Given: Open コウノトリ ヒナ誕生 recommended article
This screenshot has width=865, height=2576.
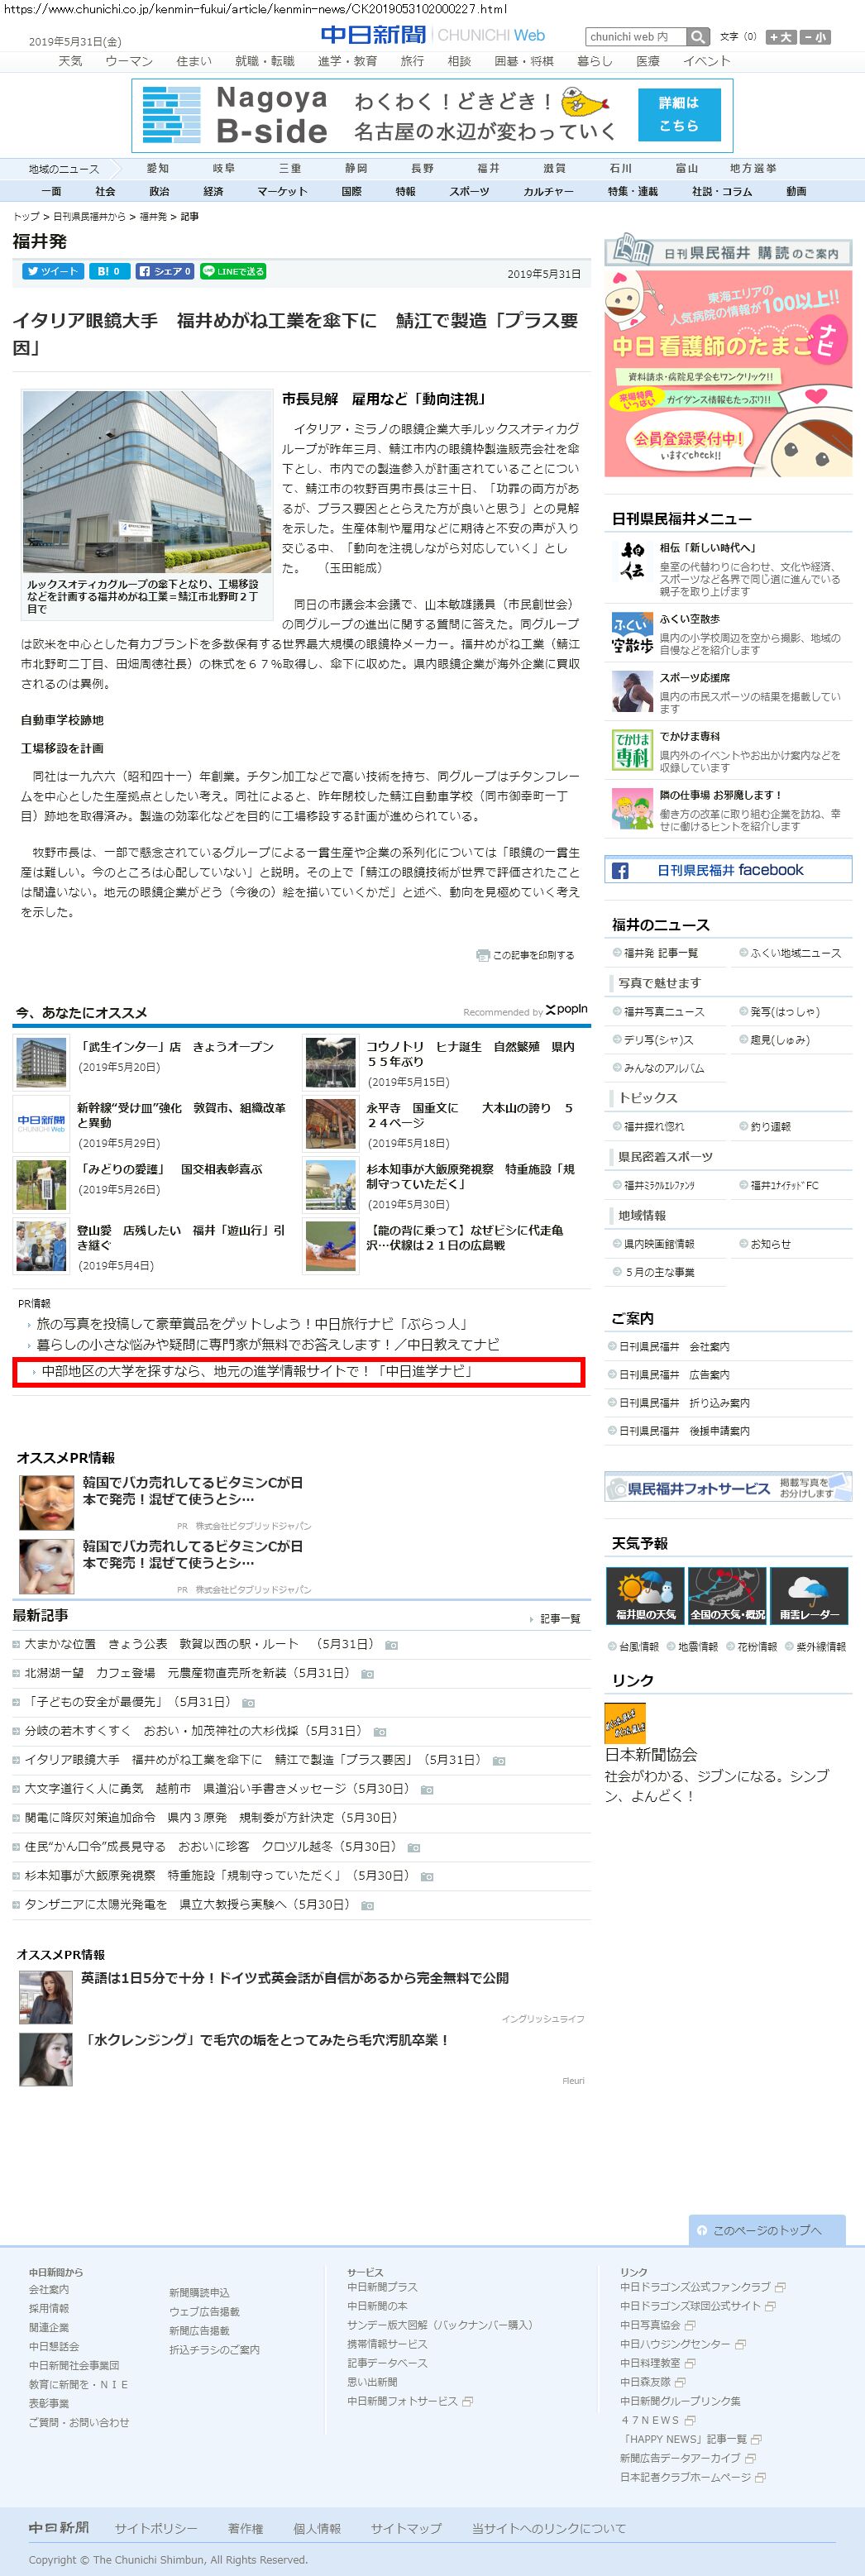Looking at the screenshot, I should pyautogui.click(x=470, y=1054).
